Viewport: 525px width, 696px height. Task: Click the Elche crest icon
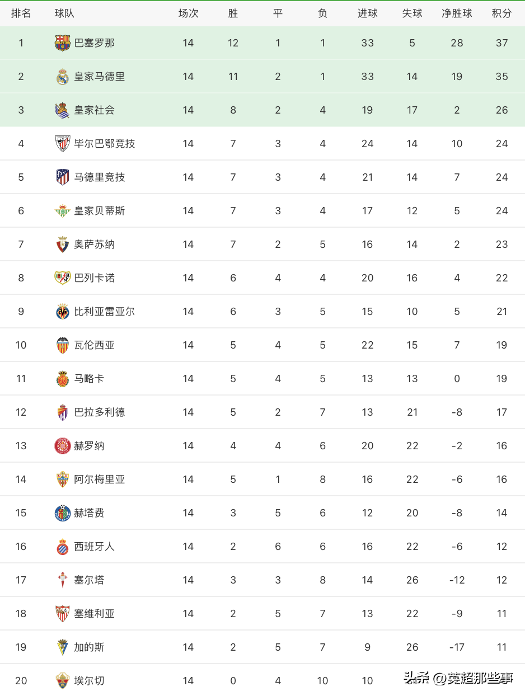63,681
